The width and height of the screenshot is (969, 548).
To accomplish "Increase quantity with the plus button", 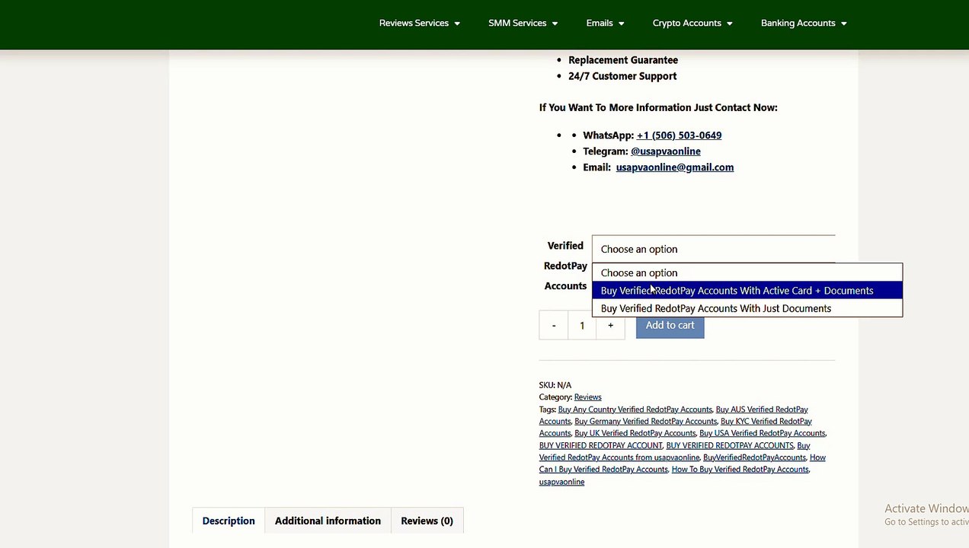I will click(x=610, y=326).
